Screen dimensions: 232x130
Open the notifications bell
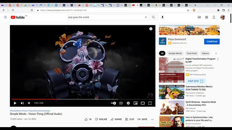tap(214, 17)
